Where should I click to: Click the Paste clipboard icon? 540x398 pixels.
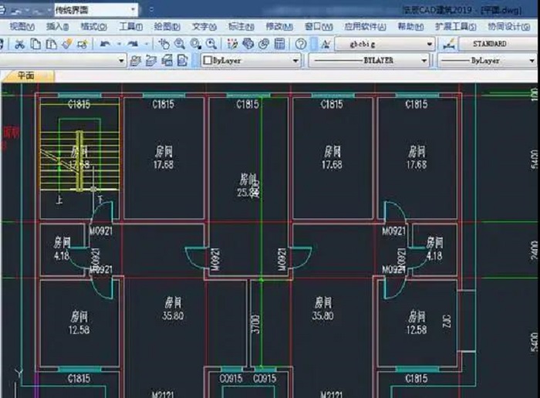pos(51,45)
